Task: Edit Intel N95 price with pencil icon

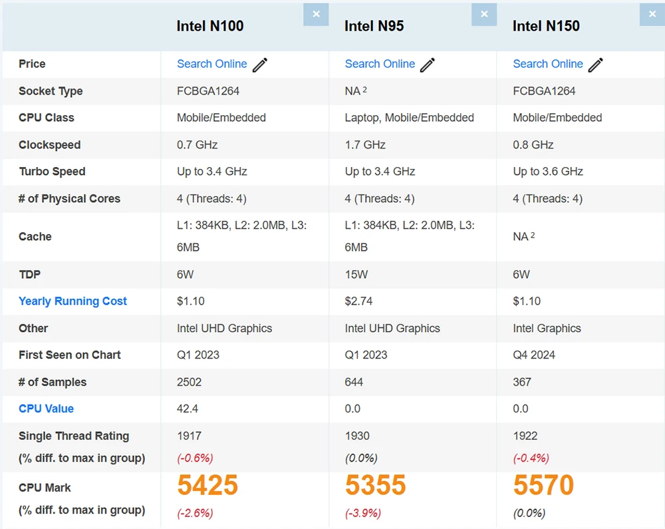Action: pyautogui.click(x=428, y=65)
